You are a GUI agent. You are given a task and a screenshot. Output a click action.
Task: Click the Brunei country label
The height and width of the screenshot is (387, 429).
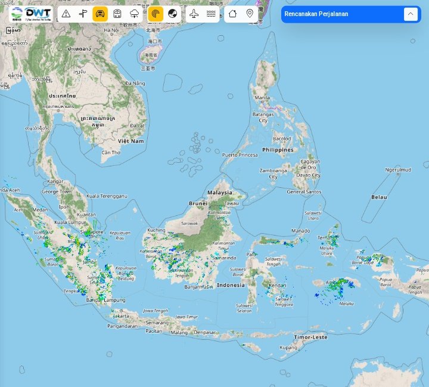click(198, 203)
